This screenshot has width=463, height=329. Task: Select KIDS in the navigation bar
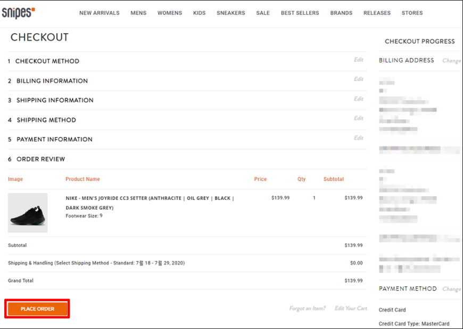pyautogui.click(x=200, y=13)
